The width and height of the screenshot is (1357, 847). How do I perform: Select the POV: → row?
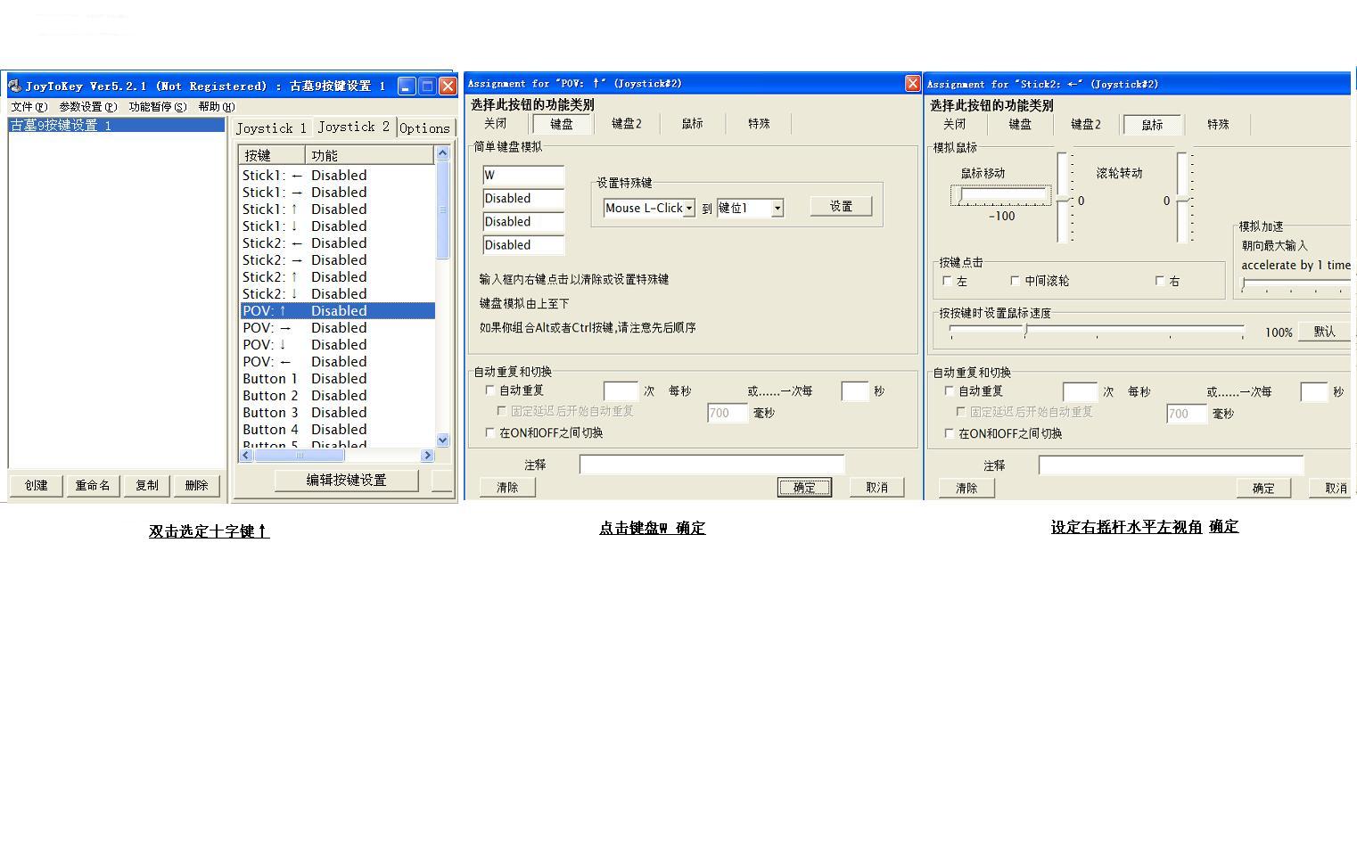click(337, 327)
